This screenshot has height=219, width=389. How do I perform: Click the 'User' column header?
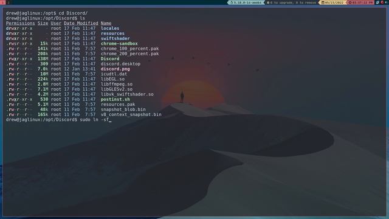pos(56,23)
